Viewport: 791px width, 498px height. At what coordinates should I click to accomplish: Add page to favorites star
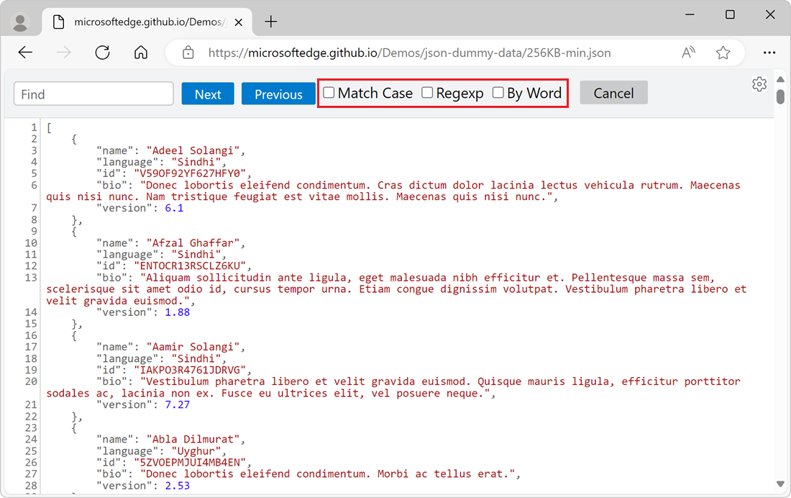tap(723, 53)
